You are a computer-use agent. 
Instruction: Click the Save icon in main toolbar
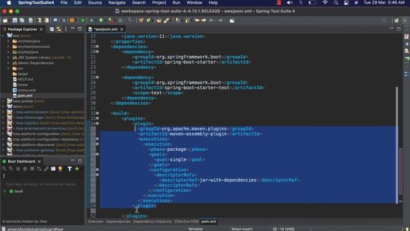tap(15, 21)
